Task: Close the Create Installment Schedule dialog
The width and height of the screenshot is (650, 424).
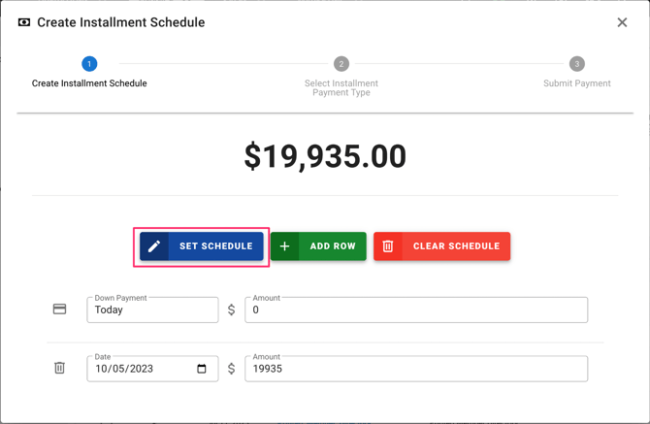Action: click(x=622, y=22)
